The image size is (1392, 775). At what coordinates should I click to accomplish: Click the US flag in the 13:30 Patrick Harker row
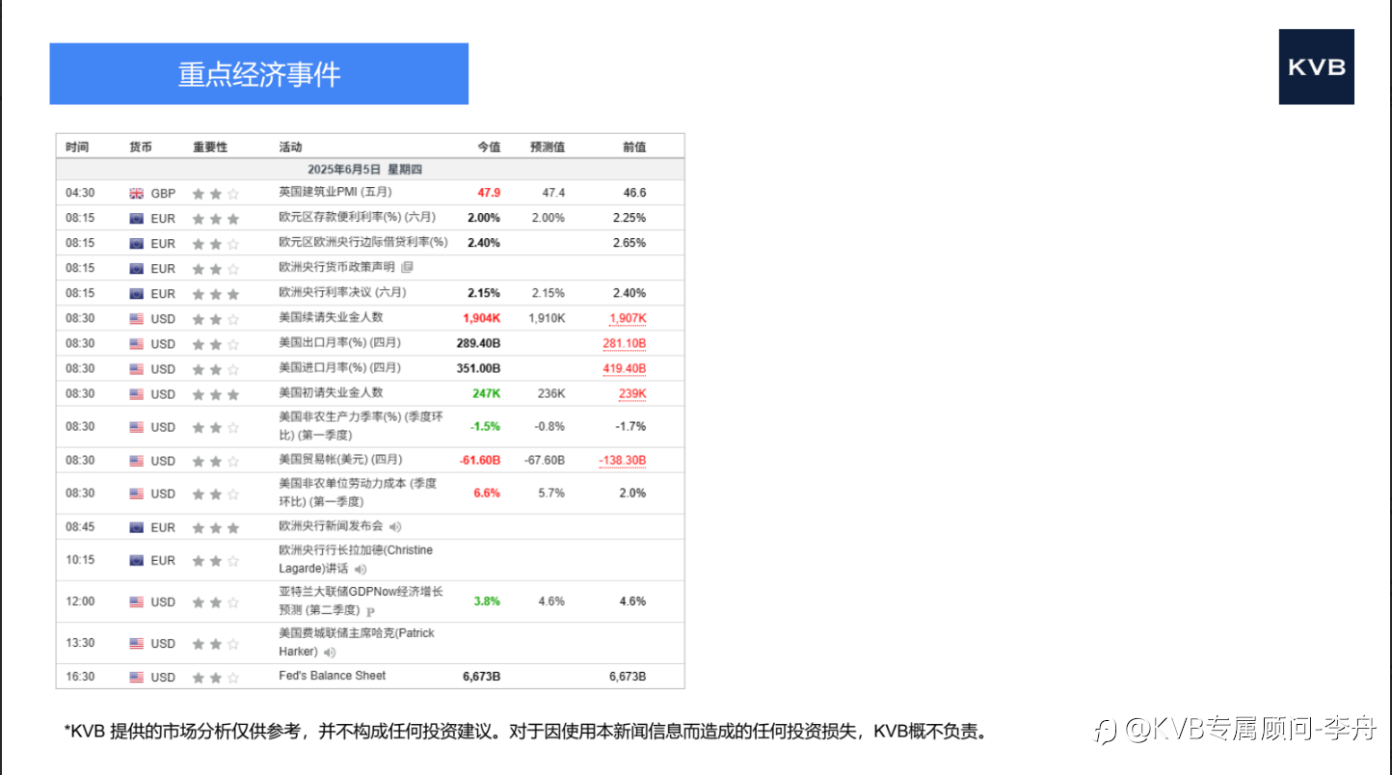tap(136, 644)
